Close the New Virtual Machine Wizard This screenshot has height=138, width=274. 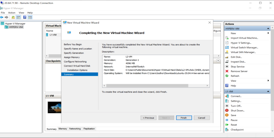click(210, 22)
